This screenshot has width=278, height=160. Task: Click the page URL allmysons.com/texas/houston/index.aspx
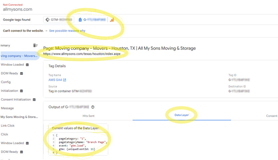point(82,54)
